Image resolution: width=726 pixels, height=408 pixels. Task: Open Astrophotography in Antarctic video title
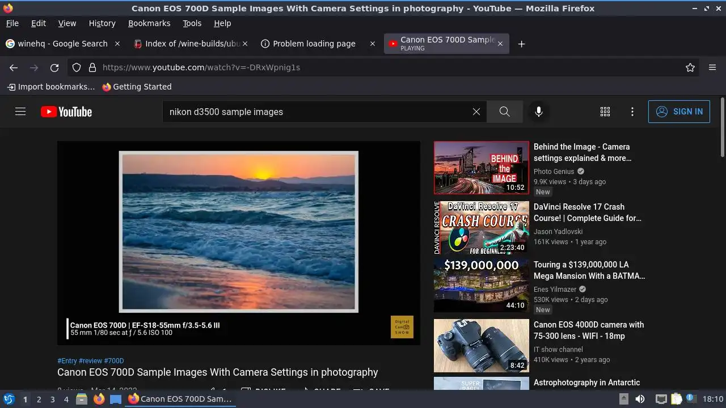586,382
